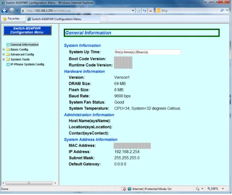The width and height of the screenshot is (232, 195).
Task: Click sidebar horizontal scrollbar right arrow
Action: pyautogui.click(x=55, y=183)
